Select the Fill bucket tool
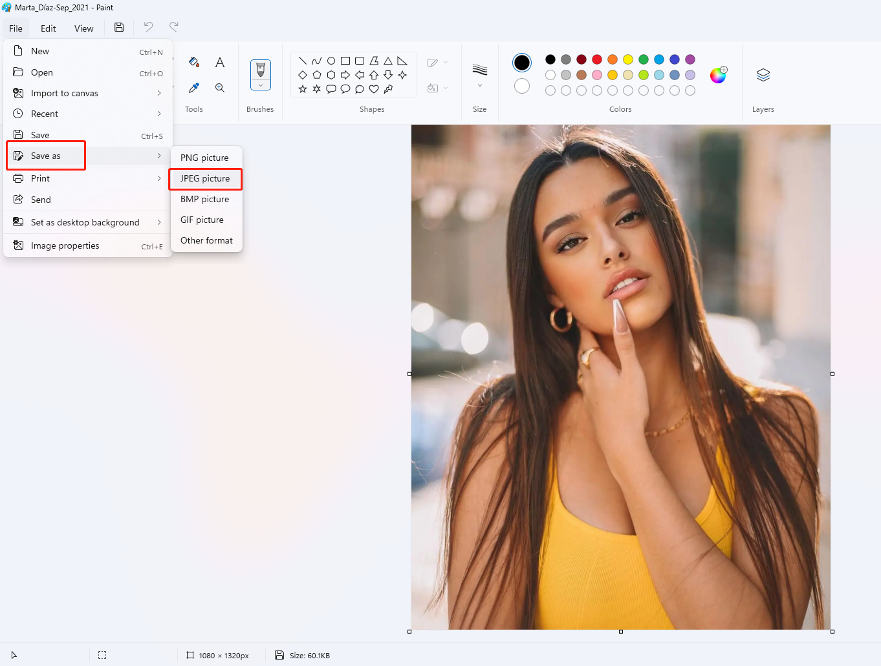This screenshot has width=881, height=666. click(193, 62)
